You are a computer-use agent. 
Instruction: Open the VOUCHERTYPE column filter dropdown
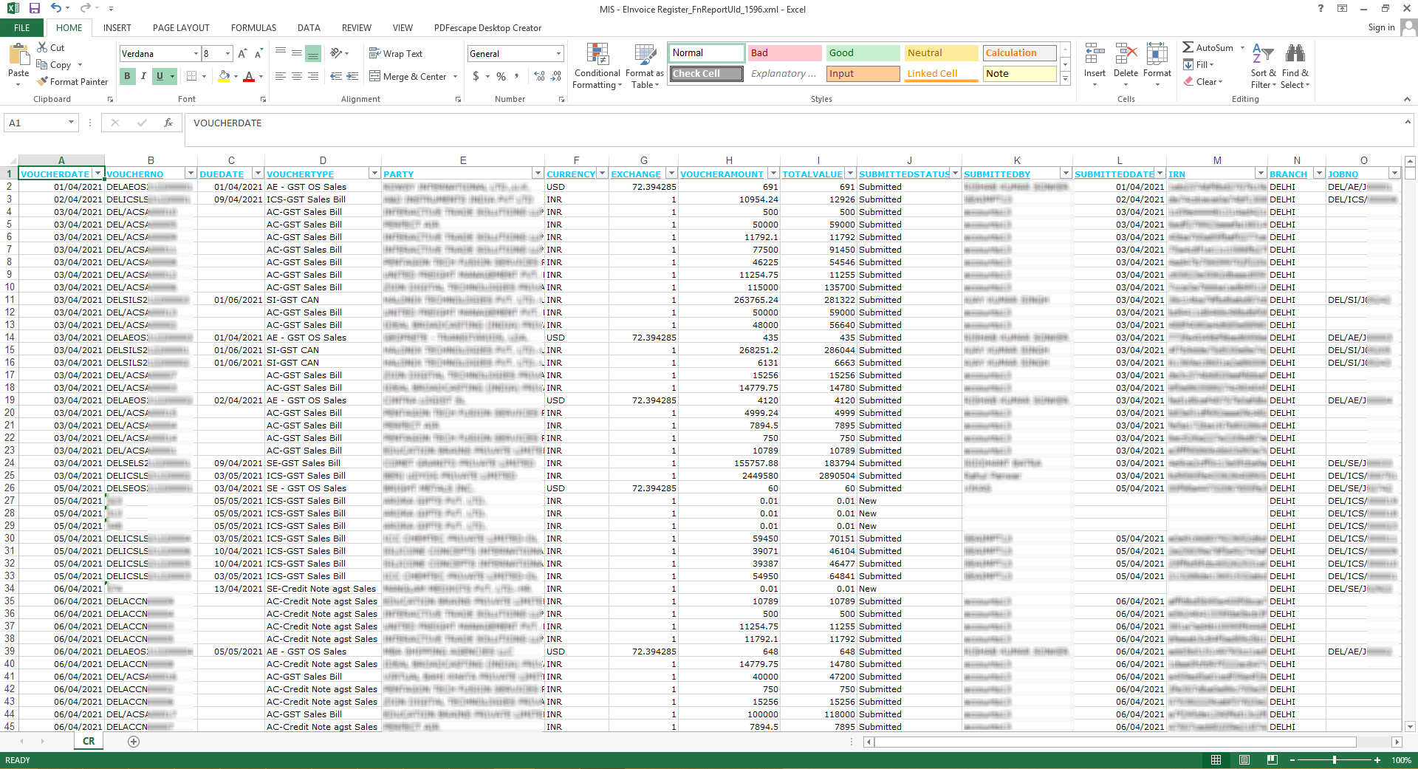tap(374, 174)
